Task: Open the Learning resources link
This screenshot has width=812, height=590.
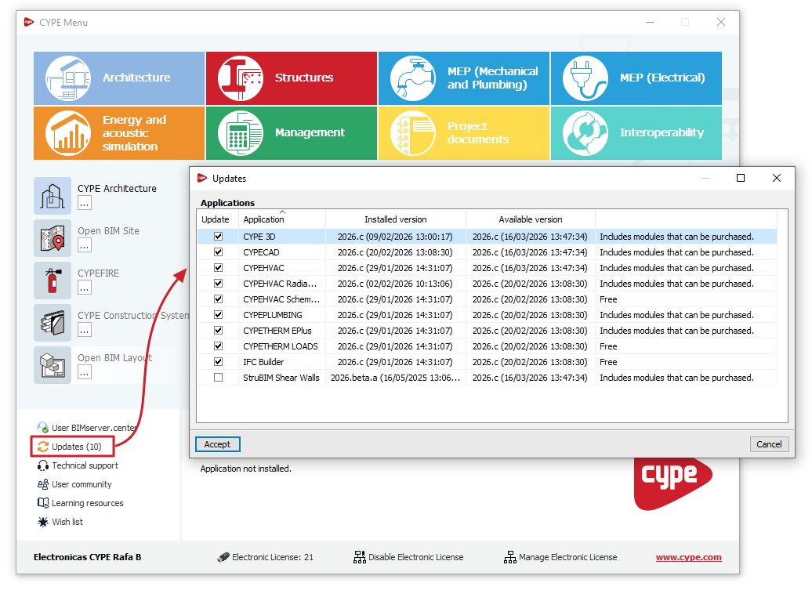Action: (x=88, y=503)
